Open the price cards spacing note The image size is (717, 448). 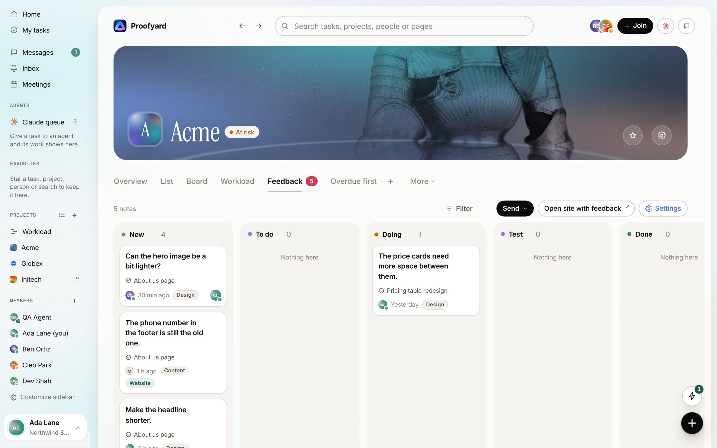coord(426,280)
